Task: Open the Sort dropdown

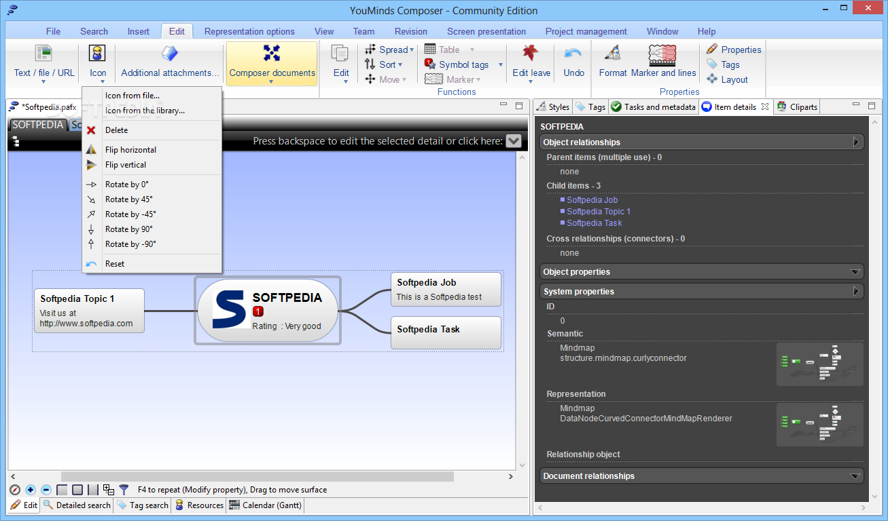Action: tap(384, 64)
